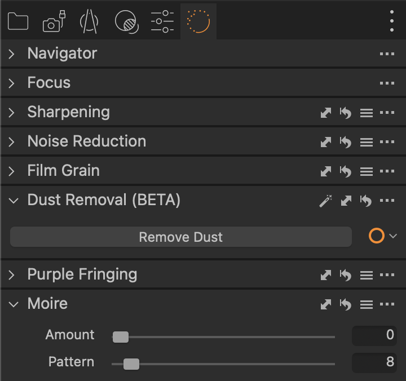The width and height of the screenshot is (406, 381).
Task: Click the Pattern value field showing 8
Action: [x=374, y=362]
